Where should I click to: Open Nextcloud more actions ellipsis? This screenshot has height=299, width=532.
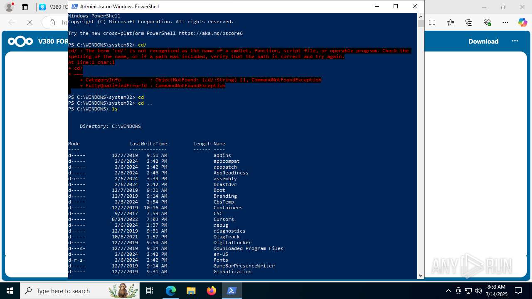pos(515,41)
